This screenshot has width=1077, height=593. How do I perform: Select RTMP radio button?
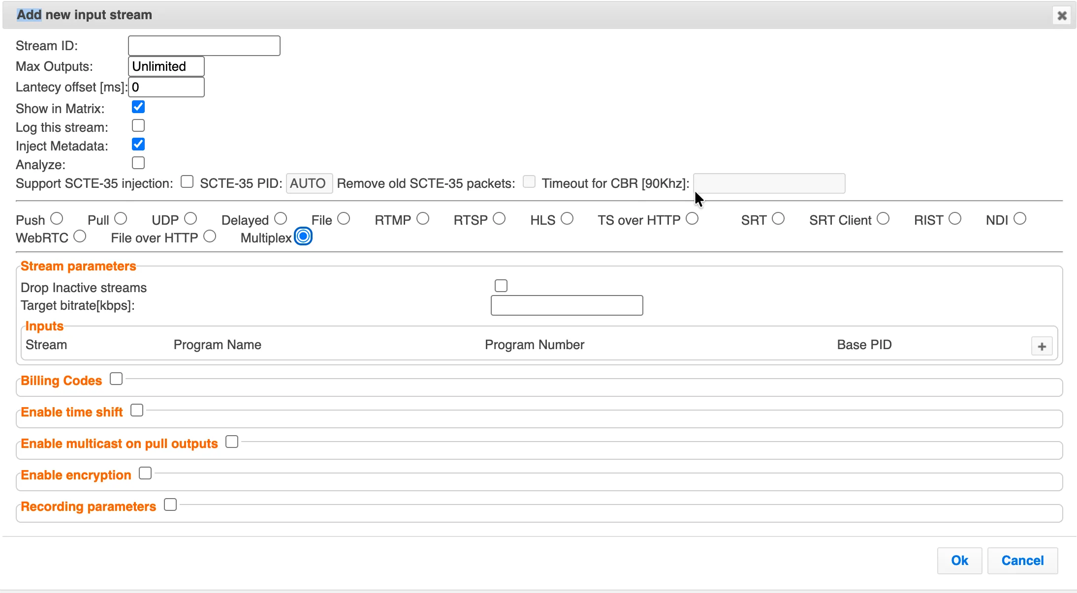[423, 218]
